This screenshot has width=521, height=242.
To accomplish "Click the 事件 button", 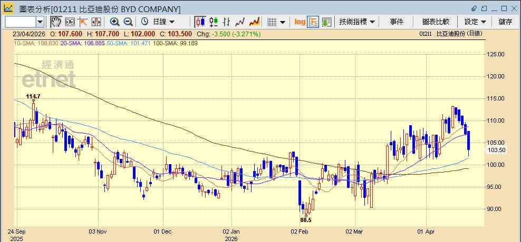I will pyautogui.click(x=397, y=22).
